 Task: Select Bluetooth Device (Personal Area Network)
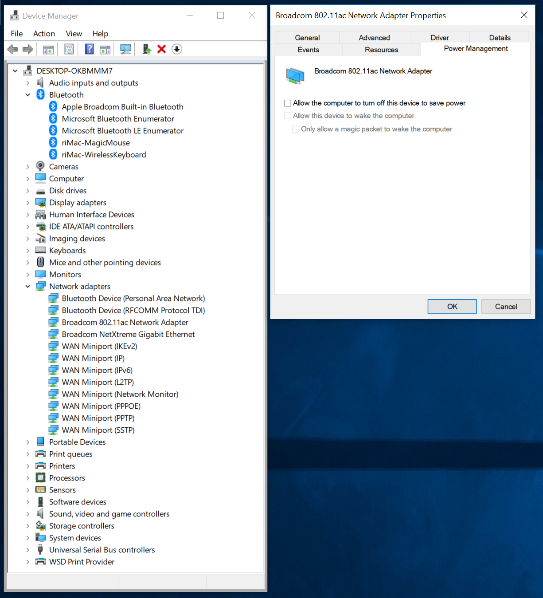coord(133,298)
